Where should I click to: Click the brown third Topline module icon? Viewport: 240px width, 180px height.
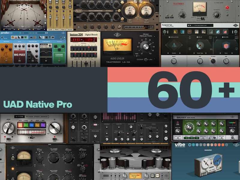[190, 32]
